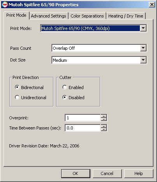Click the Dot Size label
Screen dimensions: 157x182
click(18, 60)
